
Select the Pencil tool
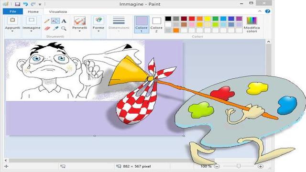[47, 21]
